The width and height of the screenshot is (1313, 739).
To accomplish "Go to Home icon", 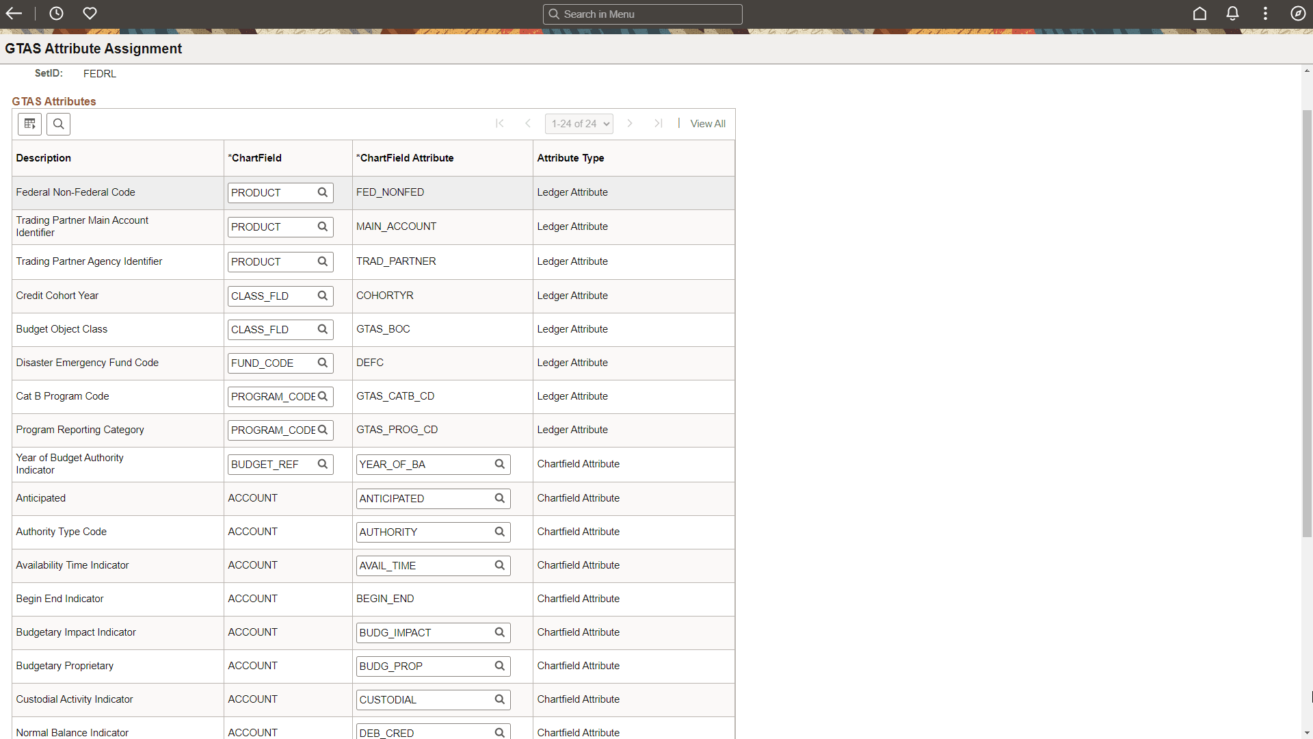I will coord(1199,14).
